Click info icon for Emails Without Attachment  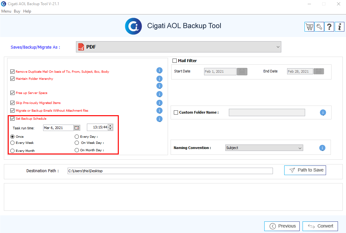pyautogui.click(x=159, y=110)
